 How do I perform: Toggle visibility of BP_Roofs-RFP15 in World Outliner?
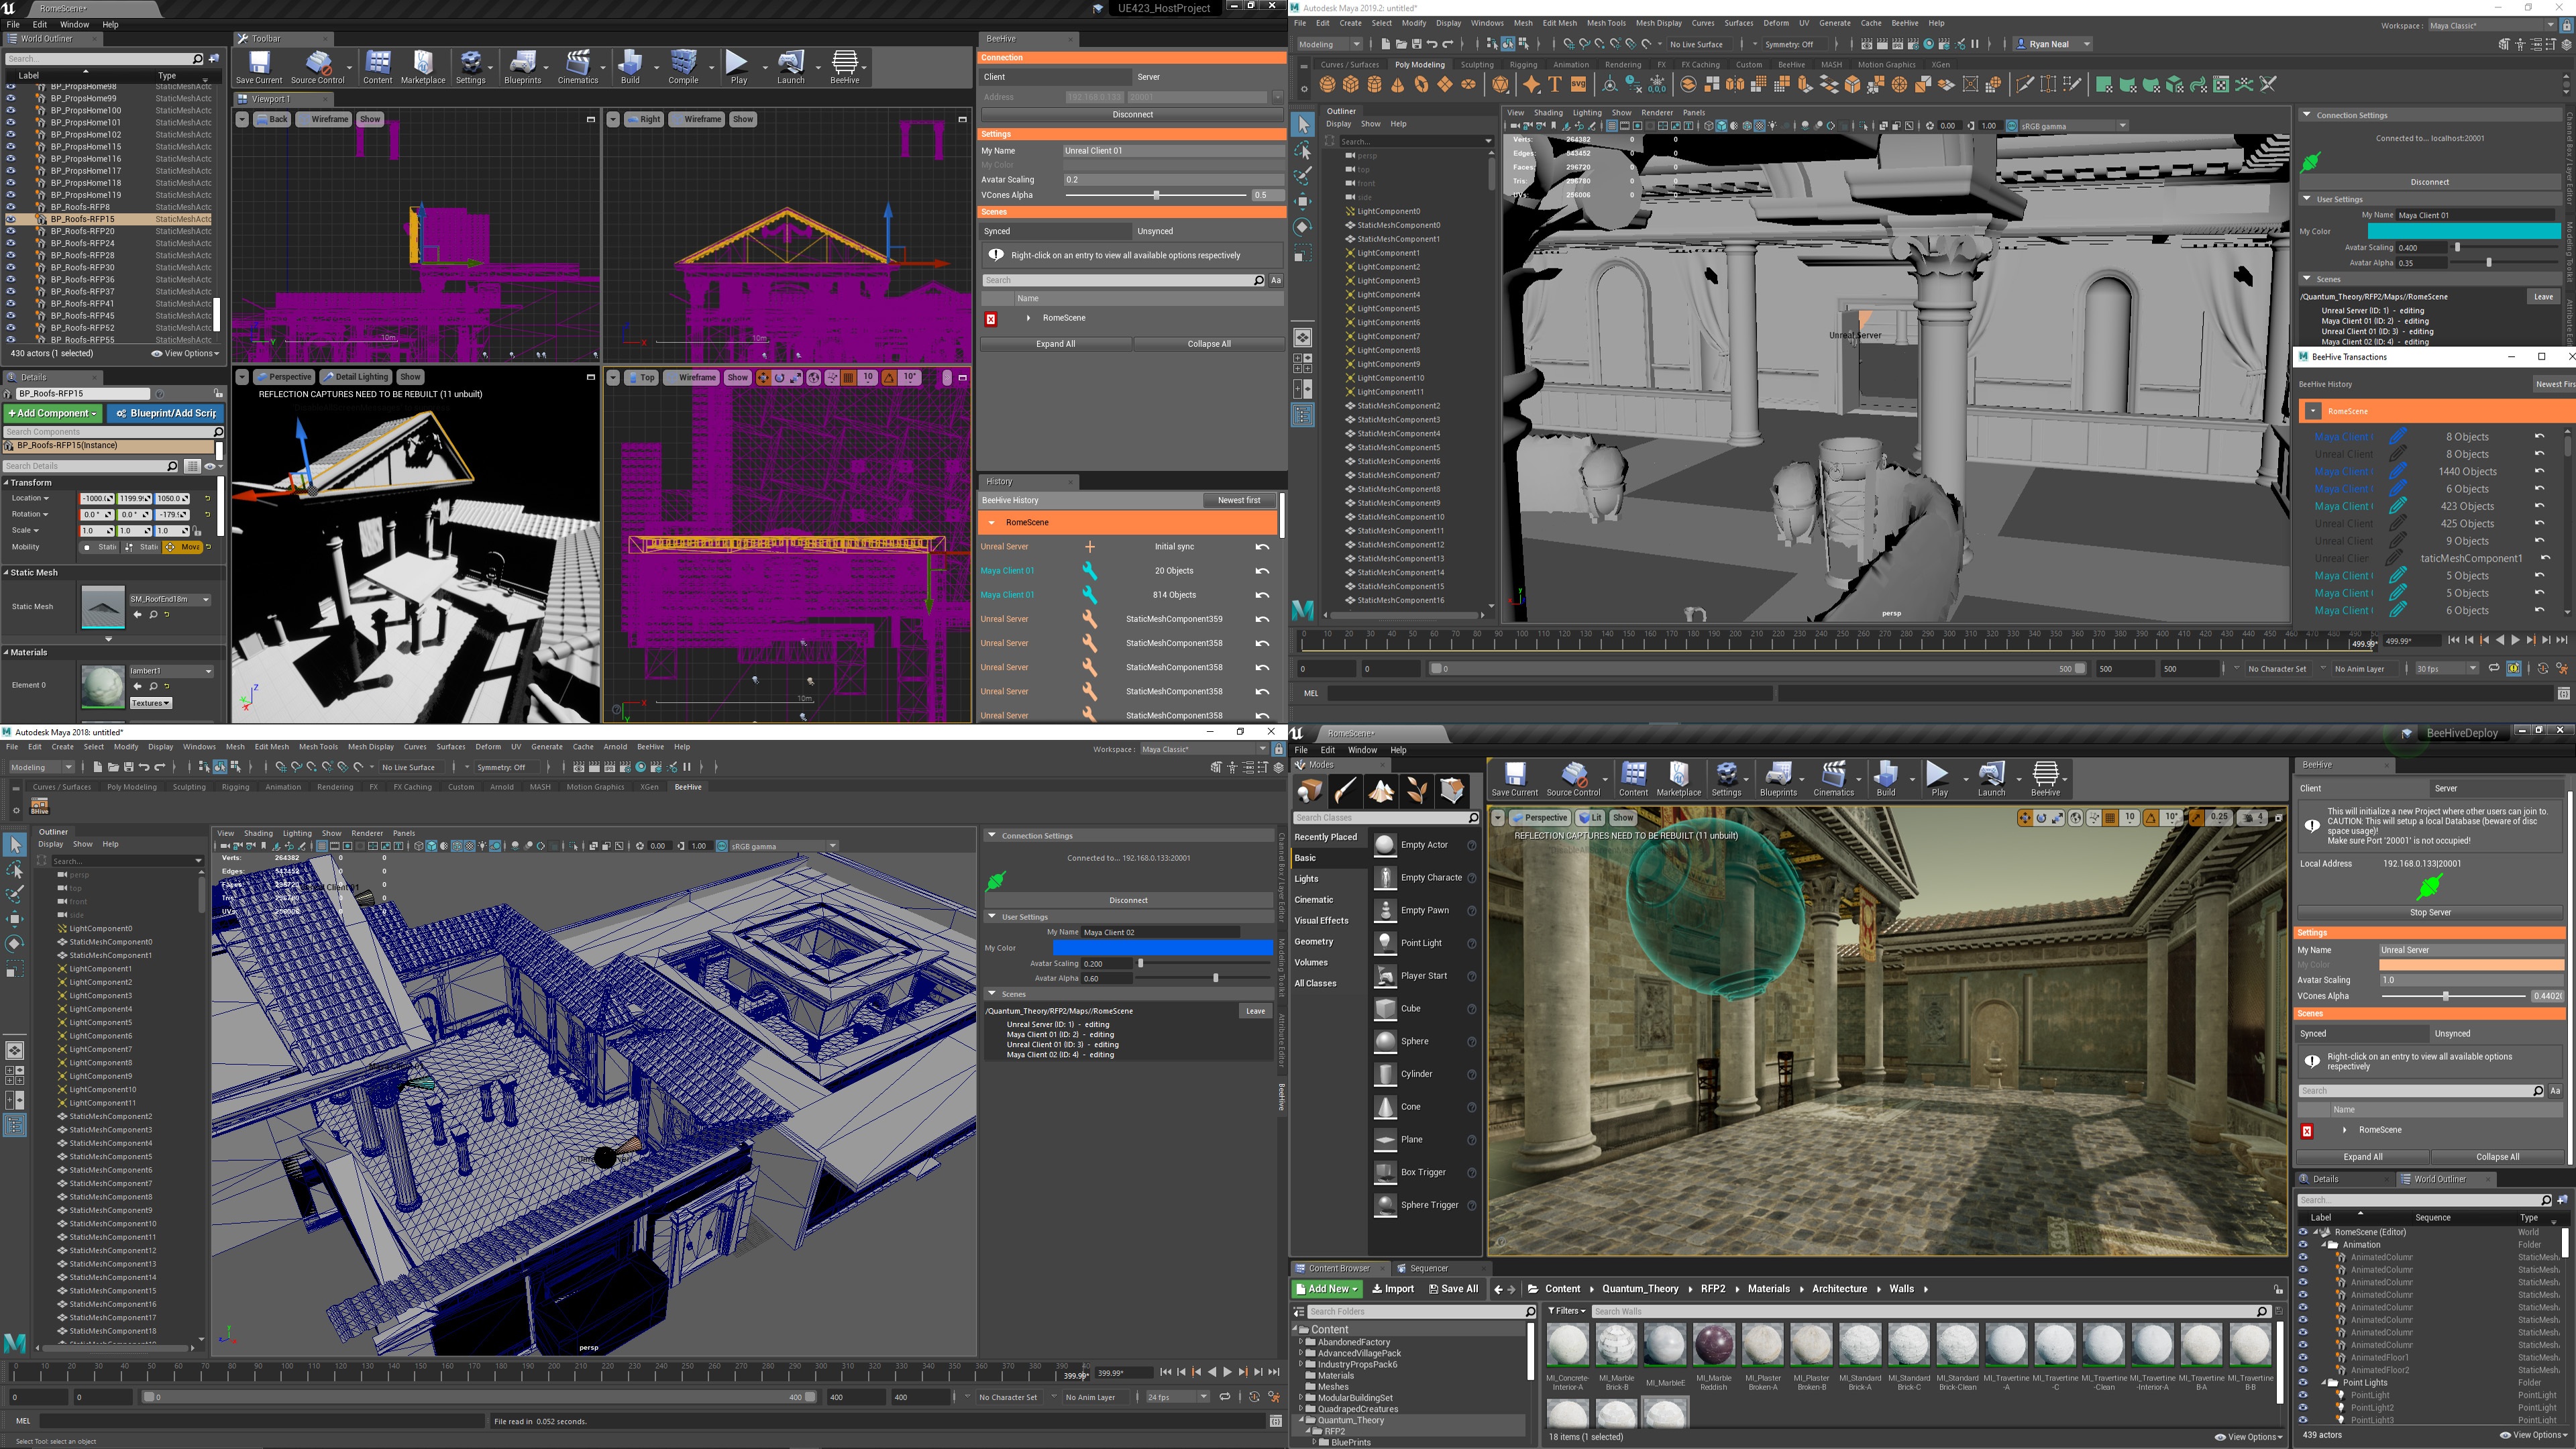tap(11, 219)
